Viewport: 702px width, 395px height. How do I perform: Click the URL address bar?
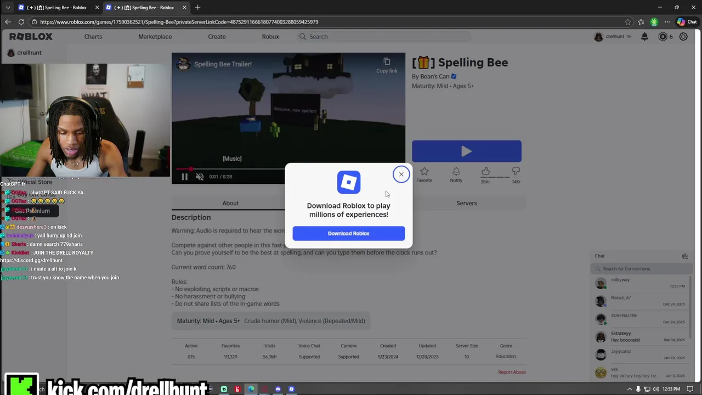coord(329,22)
